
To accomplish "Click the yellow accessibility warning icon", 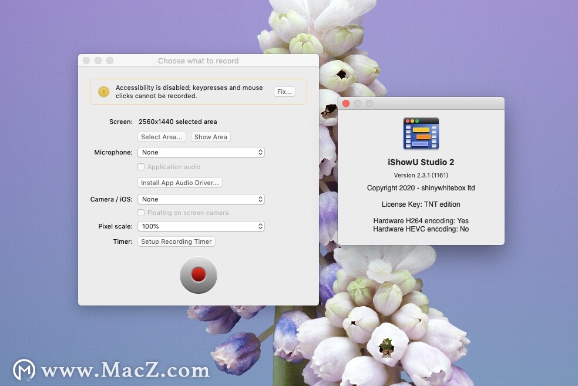I will [x=103, y=92].
